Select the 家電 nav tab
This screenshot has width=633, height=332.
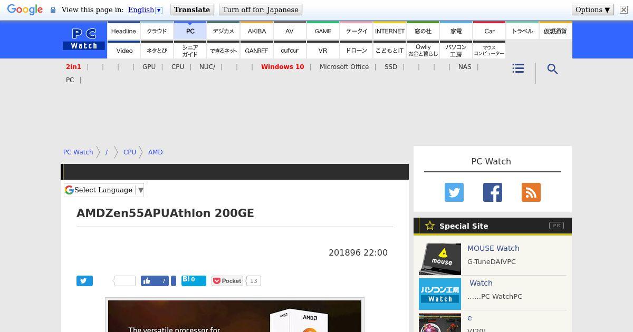[456, 31]
